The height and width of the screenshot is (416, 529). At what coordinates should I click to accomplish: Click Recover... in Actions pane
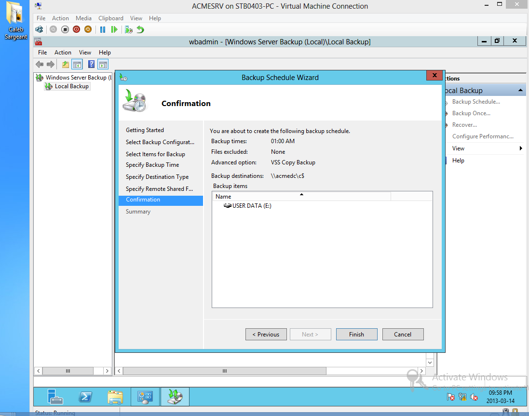point(464,125)
